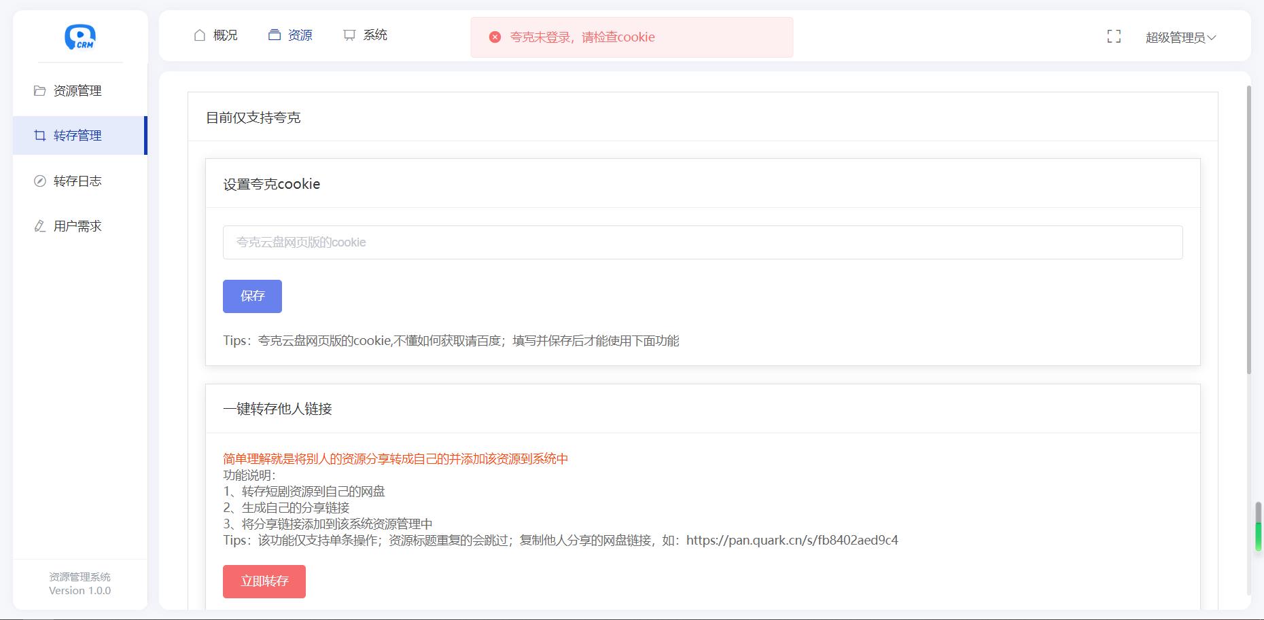
Task: Click the line 1、转存短剧资源到自己的网盘
Action: click(304, 492)
